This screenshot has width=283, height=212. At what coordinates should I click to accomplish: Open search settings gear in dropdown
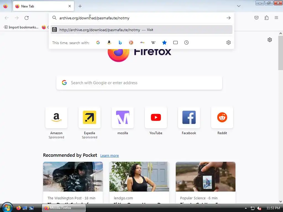229,43
